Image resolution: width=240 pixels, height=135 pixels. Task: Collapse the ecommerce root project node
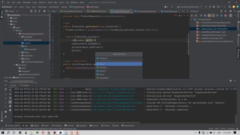5,15
